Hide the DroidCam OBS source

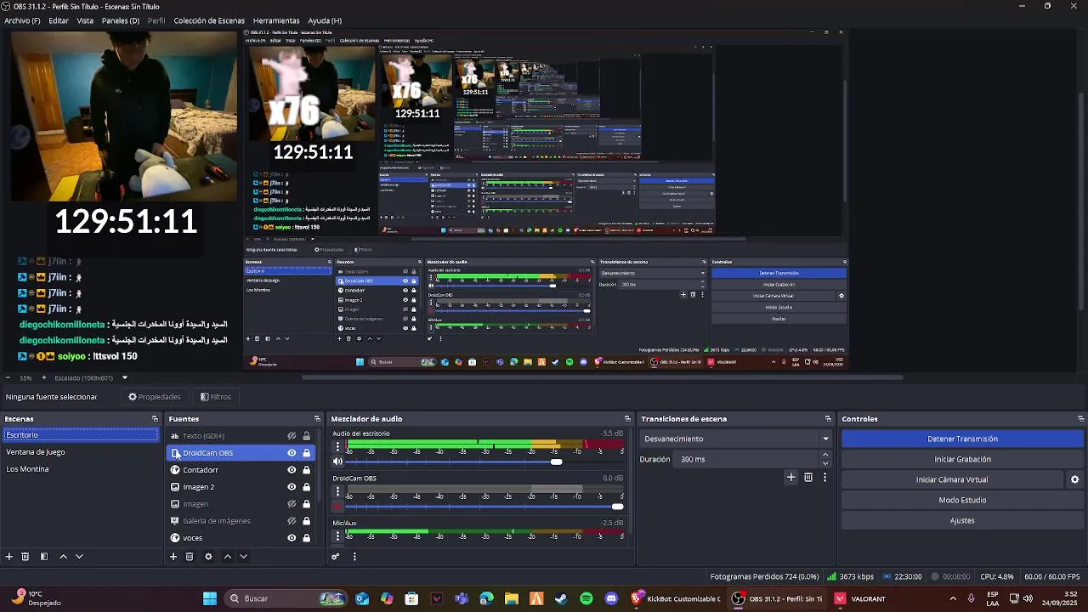[x=292, y=453]
